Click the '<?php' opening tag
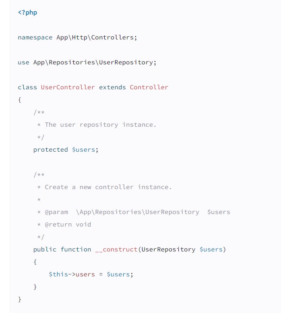281x313 pixels. click(x=27, y=12)
